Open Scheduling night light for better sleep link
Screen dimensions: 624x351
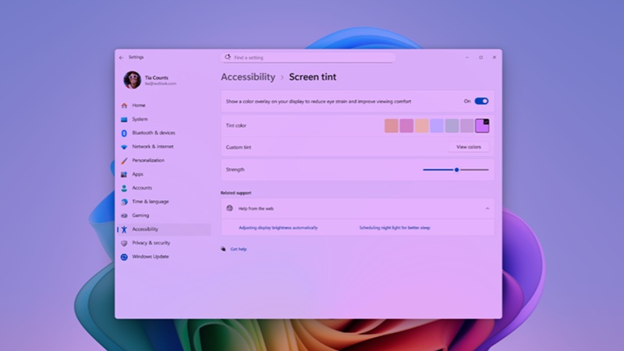click(x=395, y=228)
